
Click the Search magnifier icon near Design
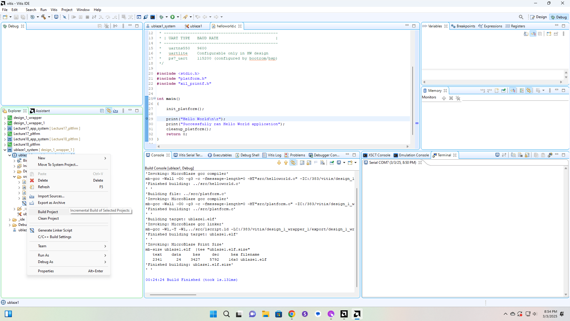click(x=521, y=17)
